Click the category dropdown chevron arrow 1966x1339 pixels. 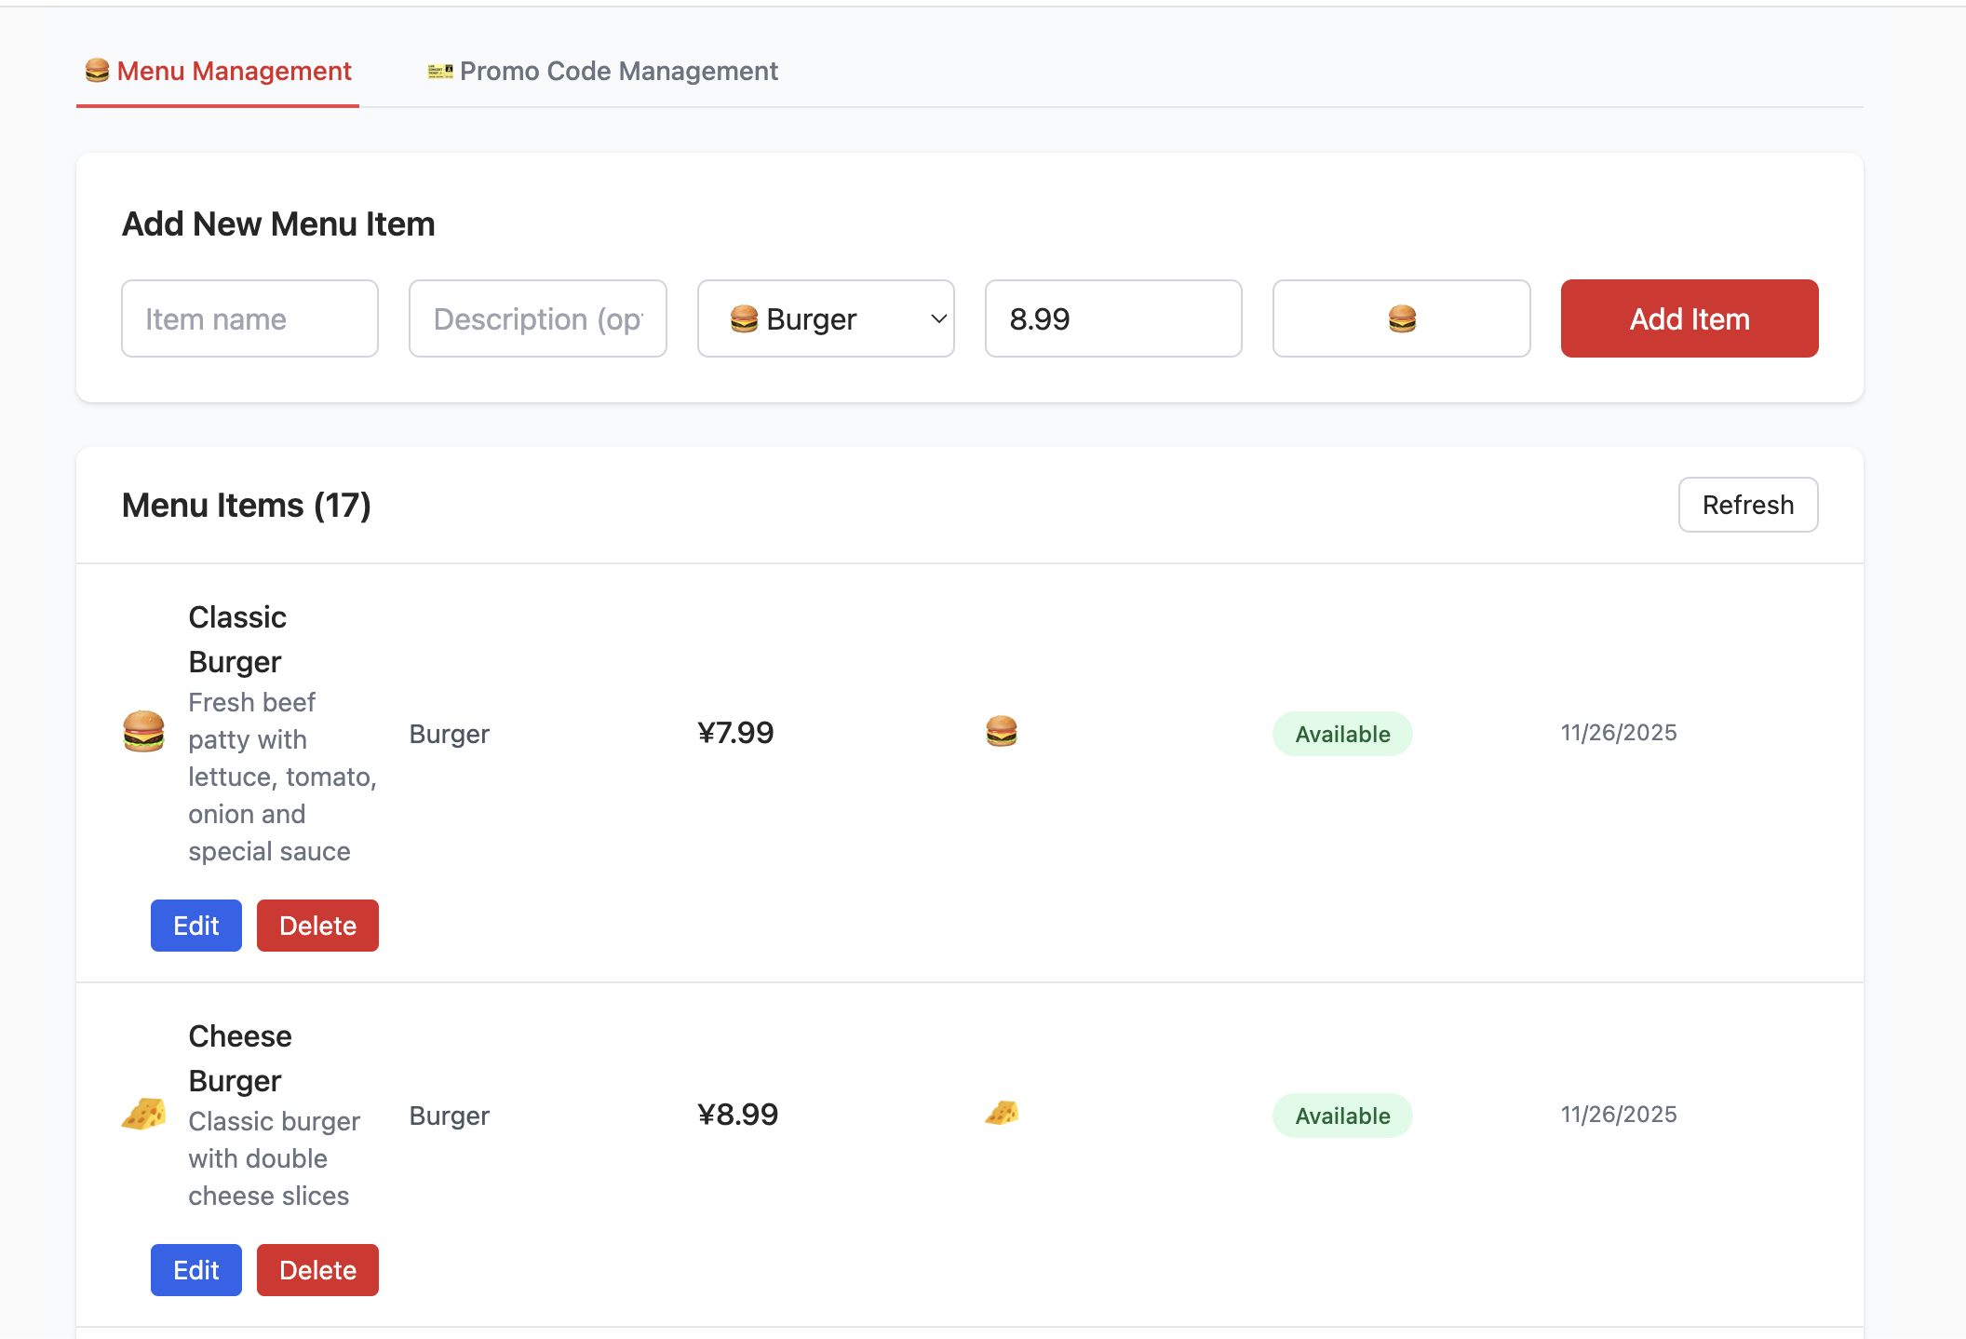tap(938, 319)
